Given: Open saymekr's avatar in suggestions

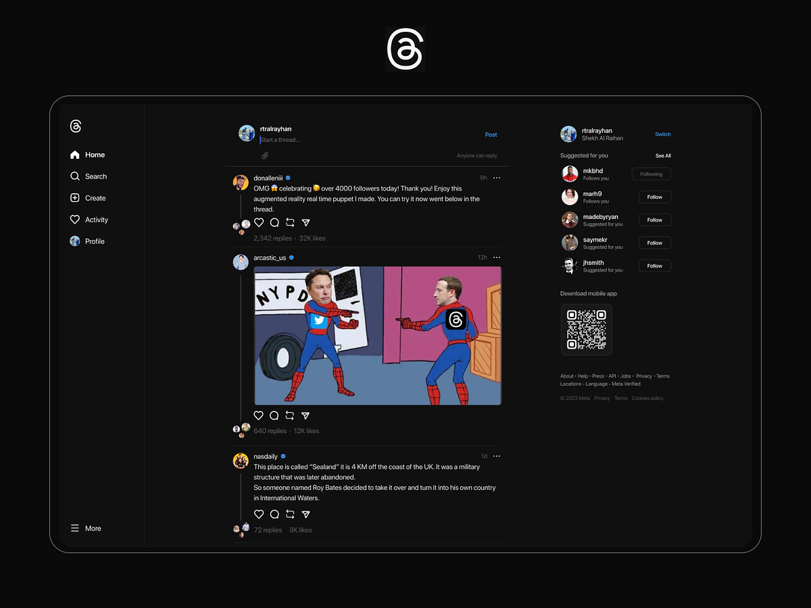Looking at the screenshot, I should (570, 243).
